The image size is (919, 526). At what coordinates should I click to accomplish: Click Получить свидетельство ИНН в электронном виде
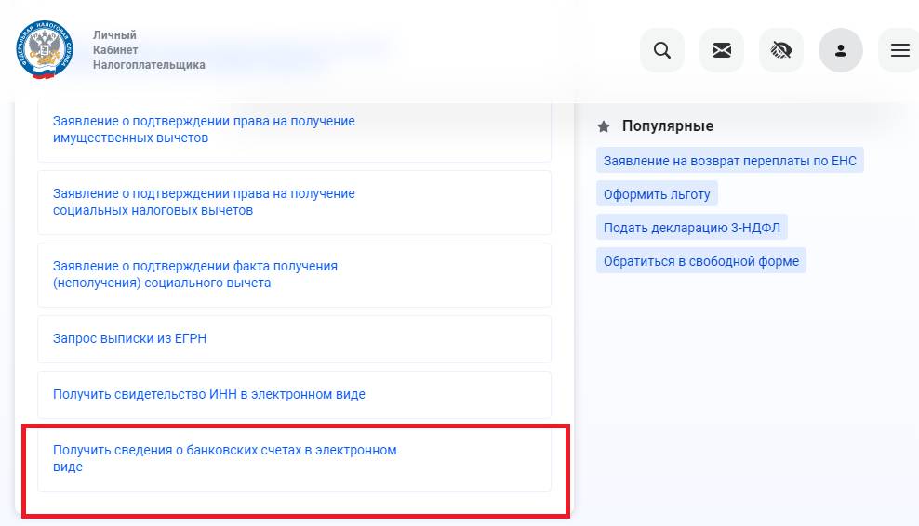294,394
